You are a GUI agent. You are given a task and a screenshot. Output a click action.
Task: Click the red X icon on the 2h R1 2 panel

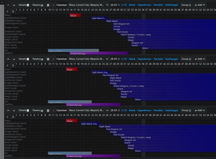54,59
